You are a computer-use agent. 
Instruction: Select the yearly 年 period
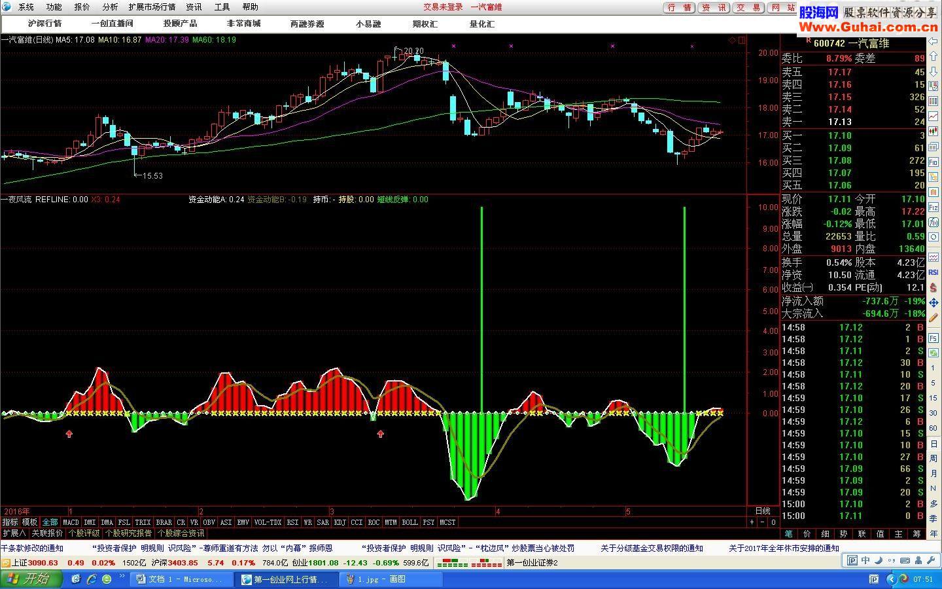(x=933, y=533)
